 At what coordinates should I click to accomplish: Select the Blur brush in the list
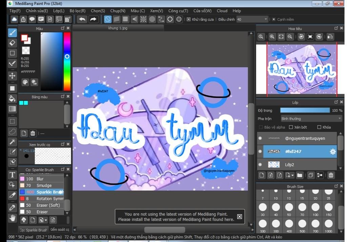(42, 179)
